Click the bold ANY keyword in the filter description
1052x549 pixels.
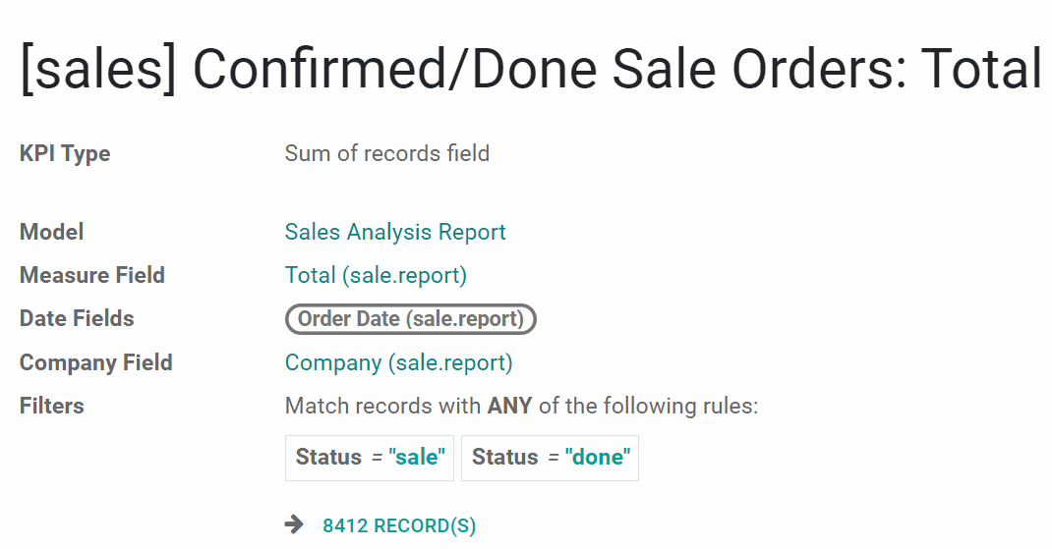510,406
